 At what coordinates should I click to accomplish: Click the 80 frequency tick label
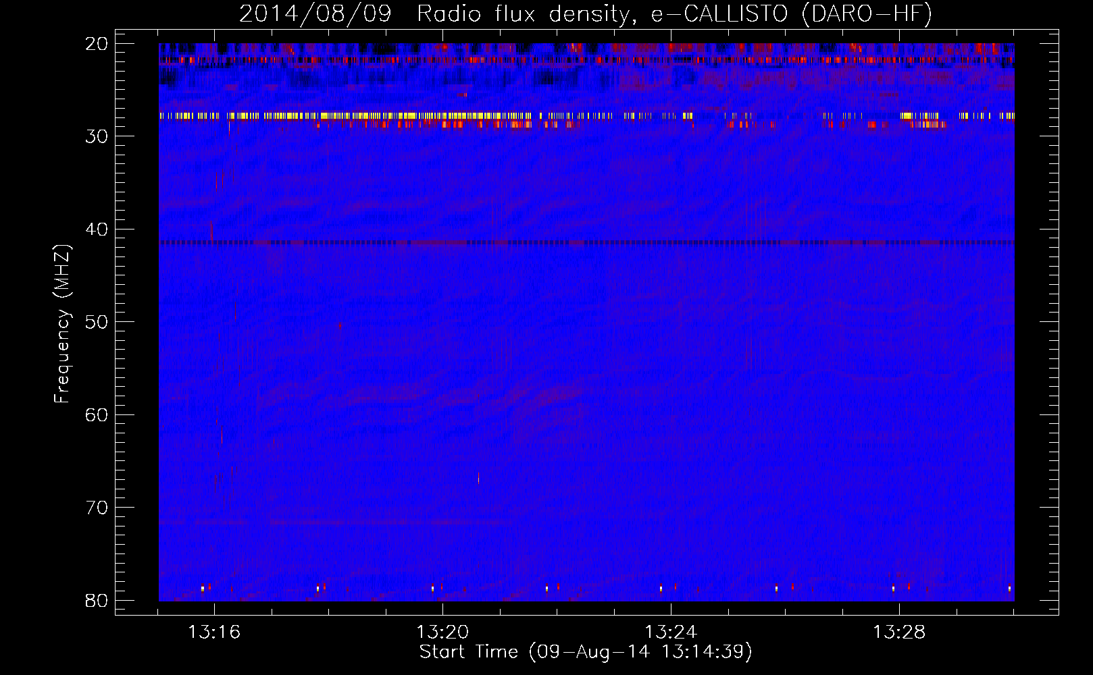(97, 600)
